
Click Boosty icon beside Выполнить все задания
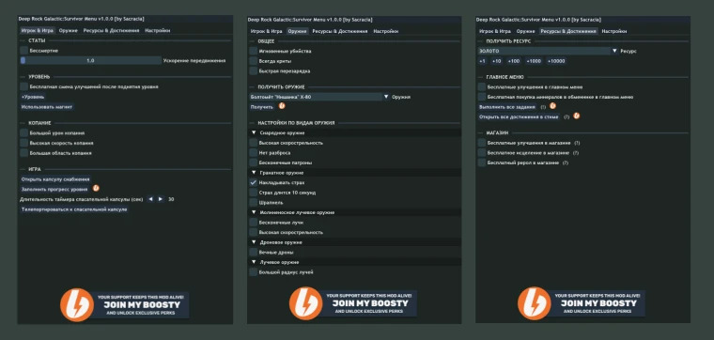[552, 106]
